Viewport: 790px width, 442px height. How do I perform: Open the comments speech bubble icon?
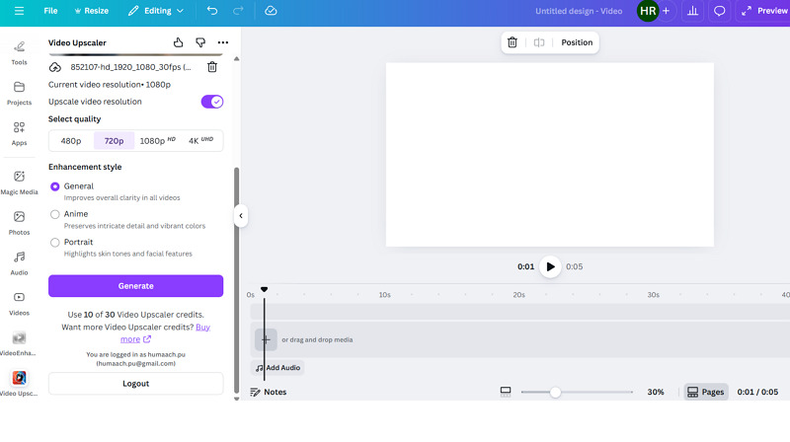click(720, 11)
